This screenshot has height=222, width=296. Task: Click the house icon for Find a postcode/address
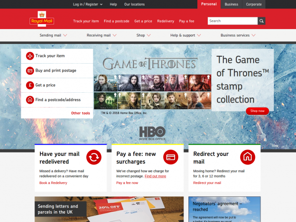click(30, 100)
